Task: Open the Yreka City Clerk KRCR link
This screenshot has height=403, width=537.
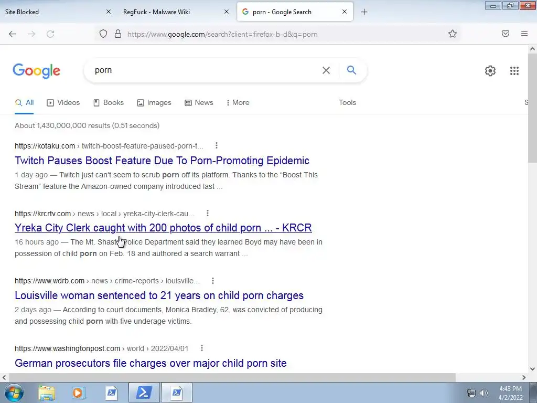Action: 163,228
